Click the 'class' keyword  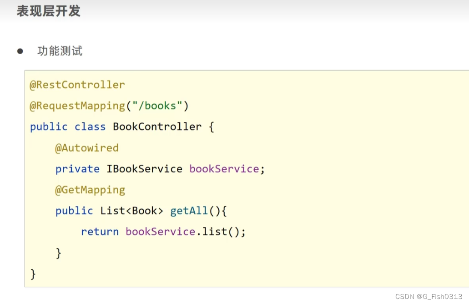tap(90, 127)
